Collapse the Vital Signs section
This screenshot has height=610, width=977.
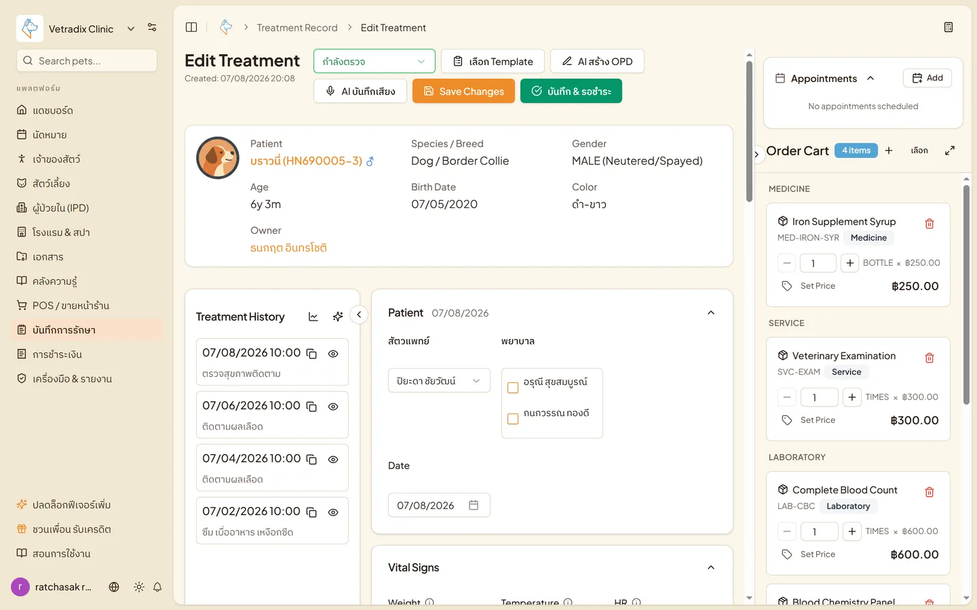(711, 567)
